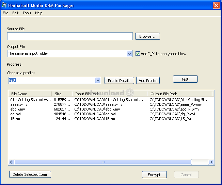Viewport: 222px width, 185px height.
Task: Expand the Output File folder dropdown
Action: click(x=129, y=54)
